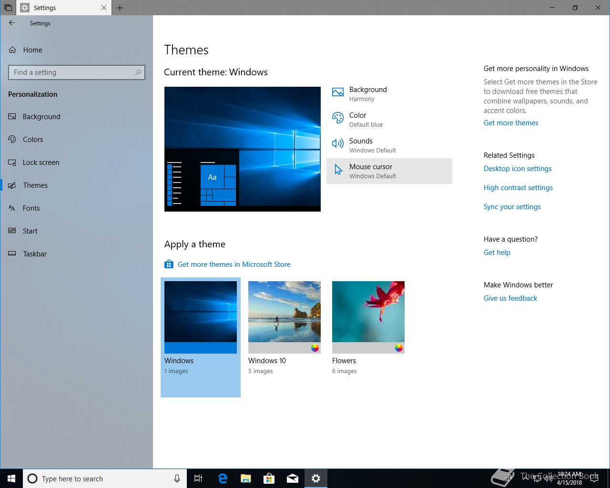Open the Get more themes link

511,123
